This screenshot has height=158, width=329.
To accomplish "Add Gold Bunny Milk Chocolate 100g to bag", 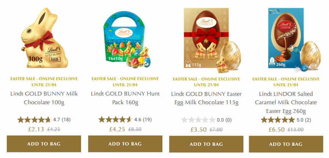I will click(44, 144).
